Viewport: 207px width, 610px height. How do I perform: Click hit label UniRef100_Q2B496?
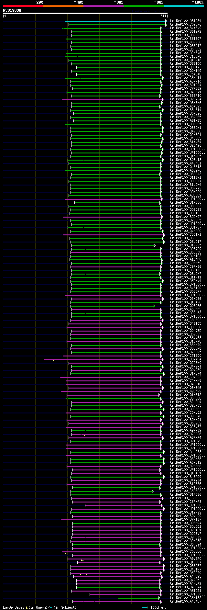click(x=186, y=146)
